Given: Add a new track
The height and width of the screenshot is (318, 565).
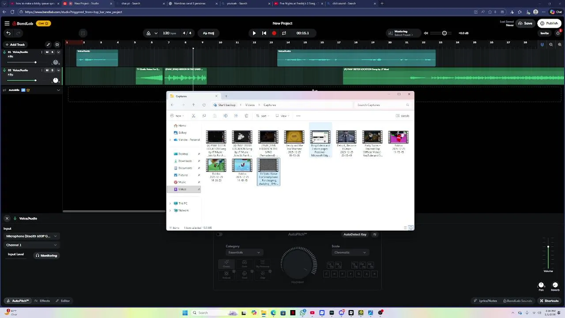Looking at the screenshot, I should click(x=15, y=45).
